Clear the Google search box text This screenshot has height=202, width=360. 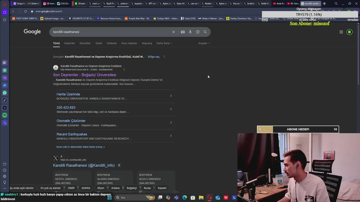pyautogui.click(x=174, y=32)
